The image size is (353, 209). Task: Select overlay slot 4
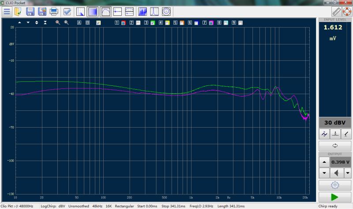161,23
